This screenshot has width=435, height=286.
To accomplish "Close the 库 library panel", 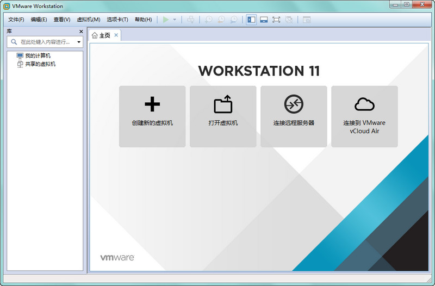I will pyautogui.click(x=81, y=32).
